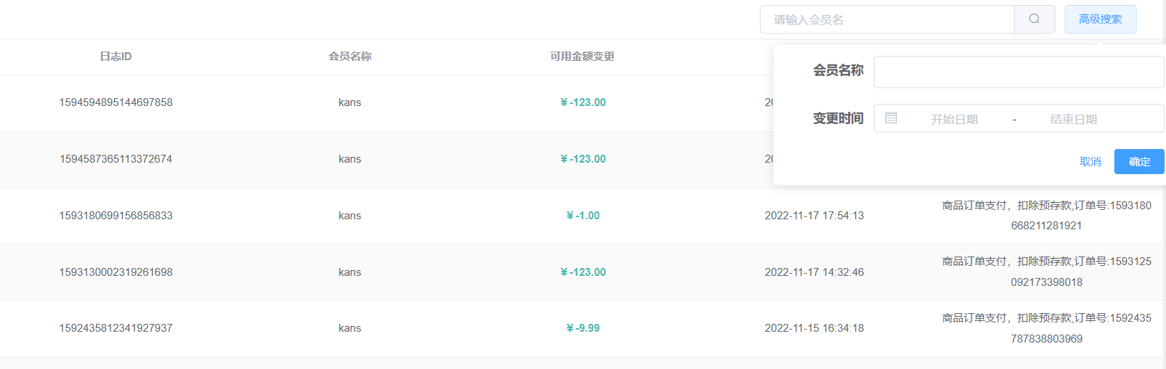Screen dimensions: 1166x369
Task: Click timestamp 2022-11-17 14:32:46
Action: click(x=814, y=272)
